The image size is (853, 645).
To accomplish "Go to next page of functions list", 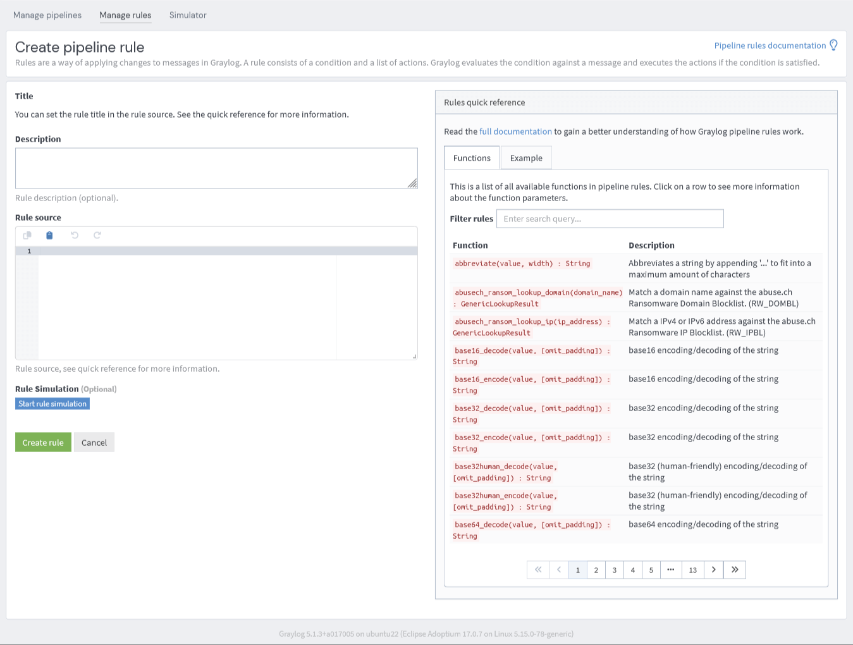I will click(714, 570).
